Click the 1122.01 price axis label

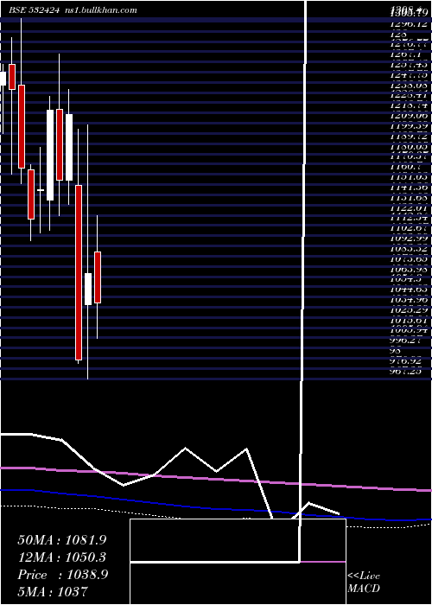409,208
